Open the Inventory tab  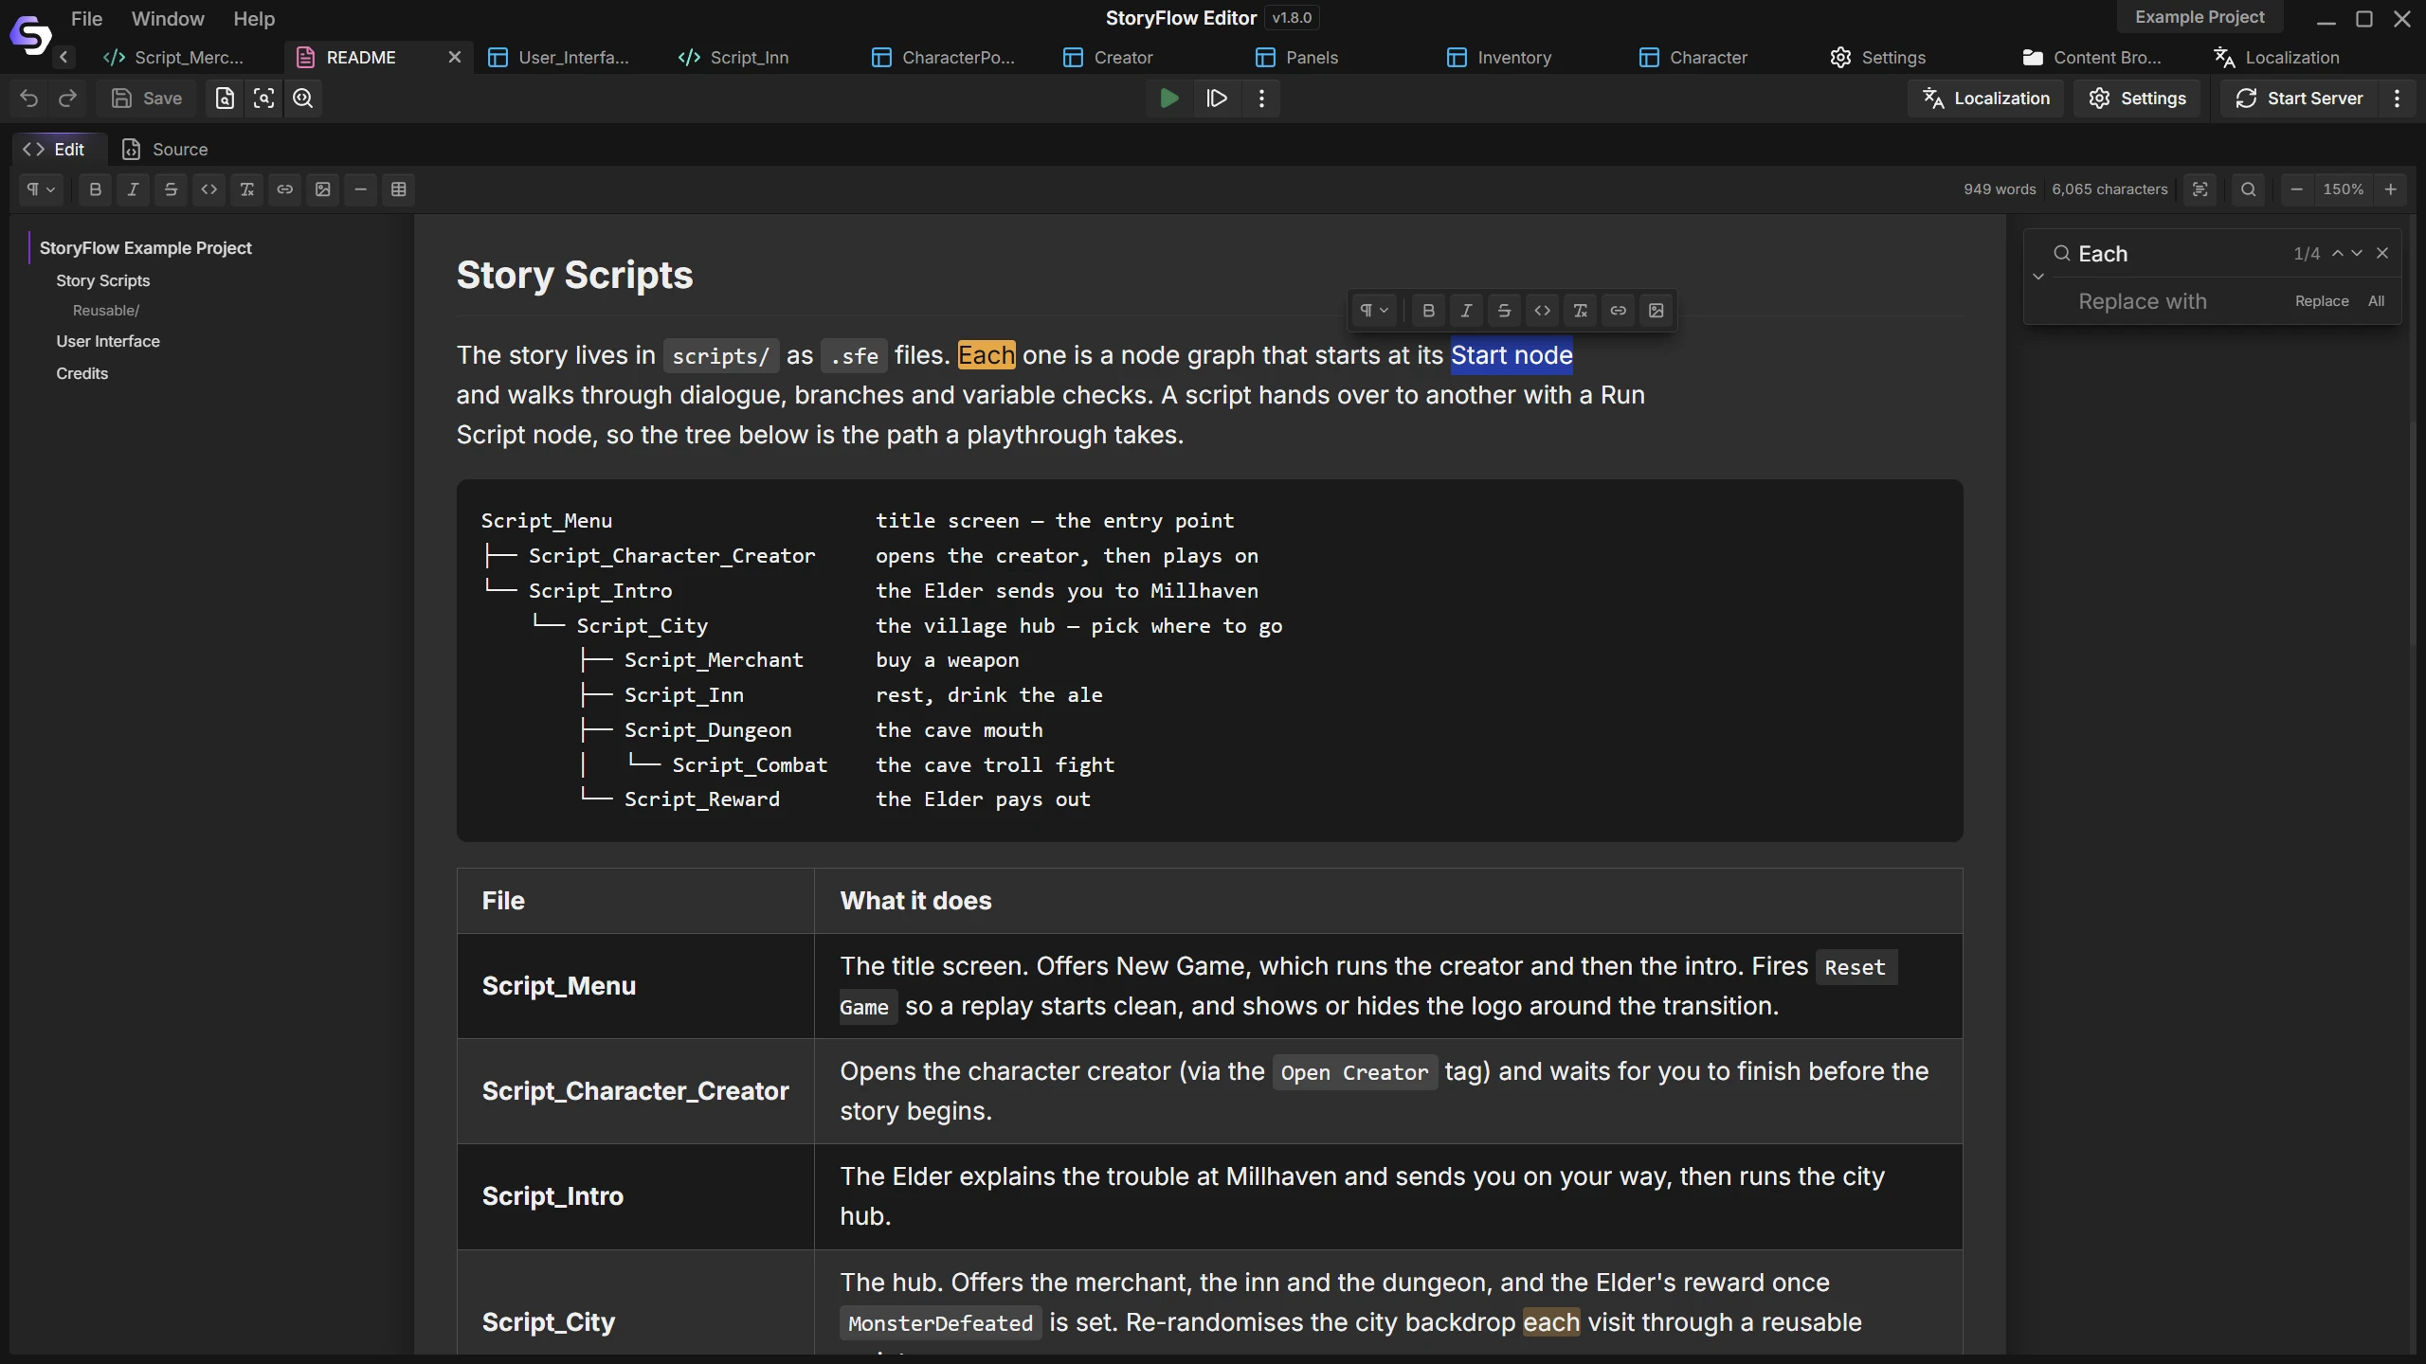click(1499, 58)
